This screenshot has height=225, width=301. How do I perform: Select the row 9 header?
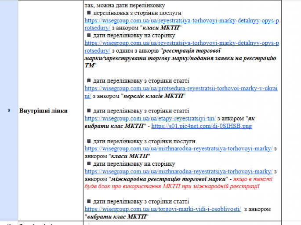point(9,111)
